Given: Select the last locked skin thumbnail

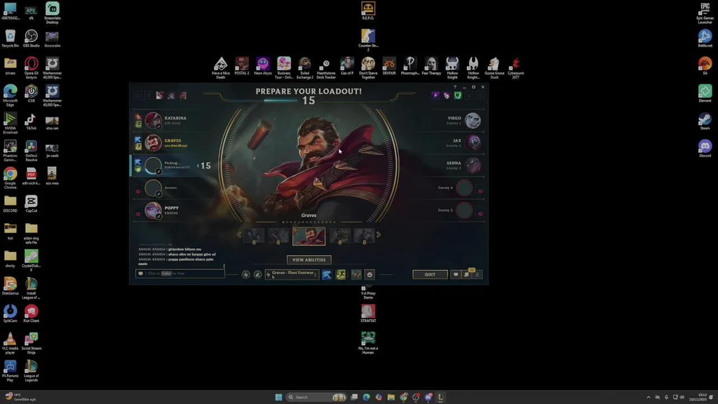Looking at the screenshot, I should coord(364,236).
